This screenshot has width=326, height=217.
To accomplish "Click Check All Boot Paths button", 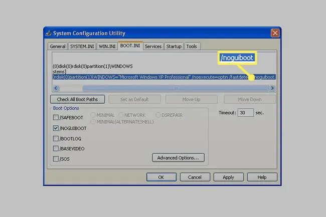I will (77, 99).
